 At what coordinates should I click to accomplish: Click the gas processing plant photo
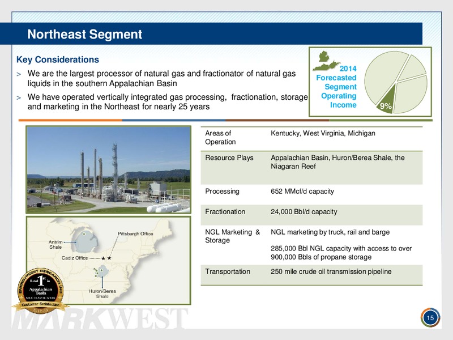tap(108, 170)
